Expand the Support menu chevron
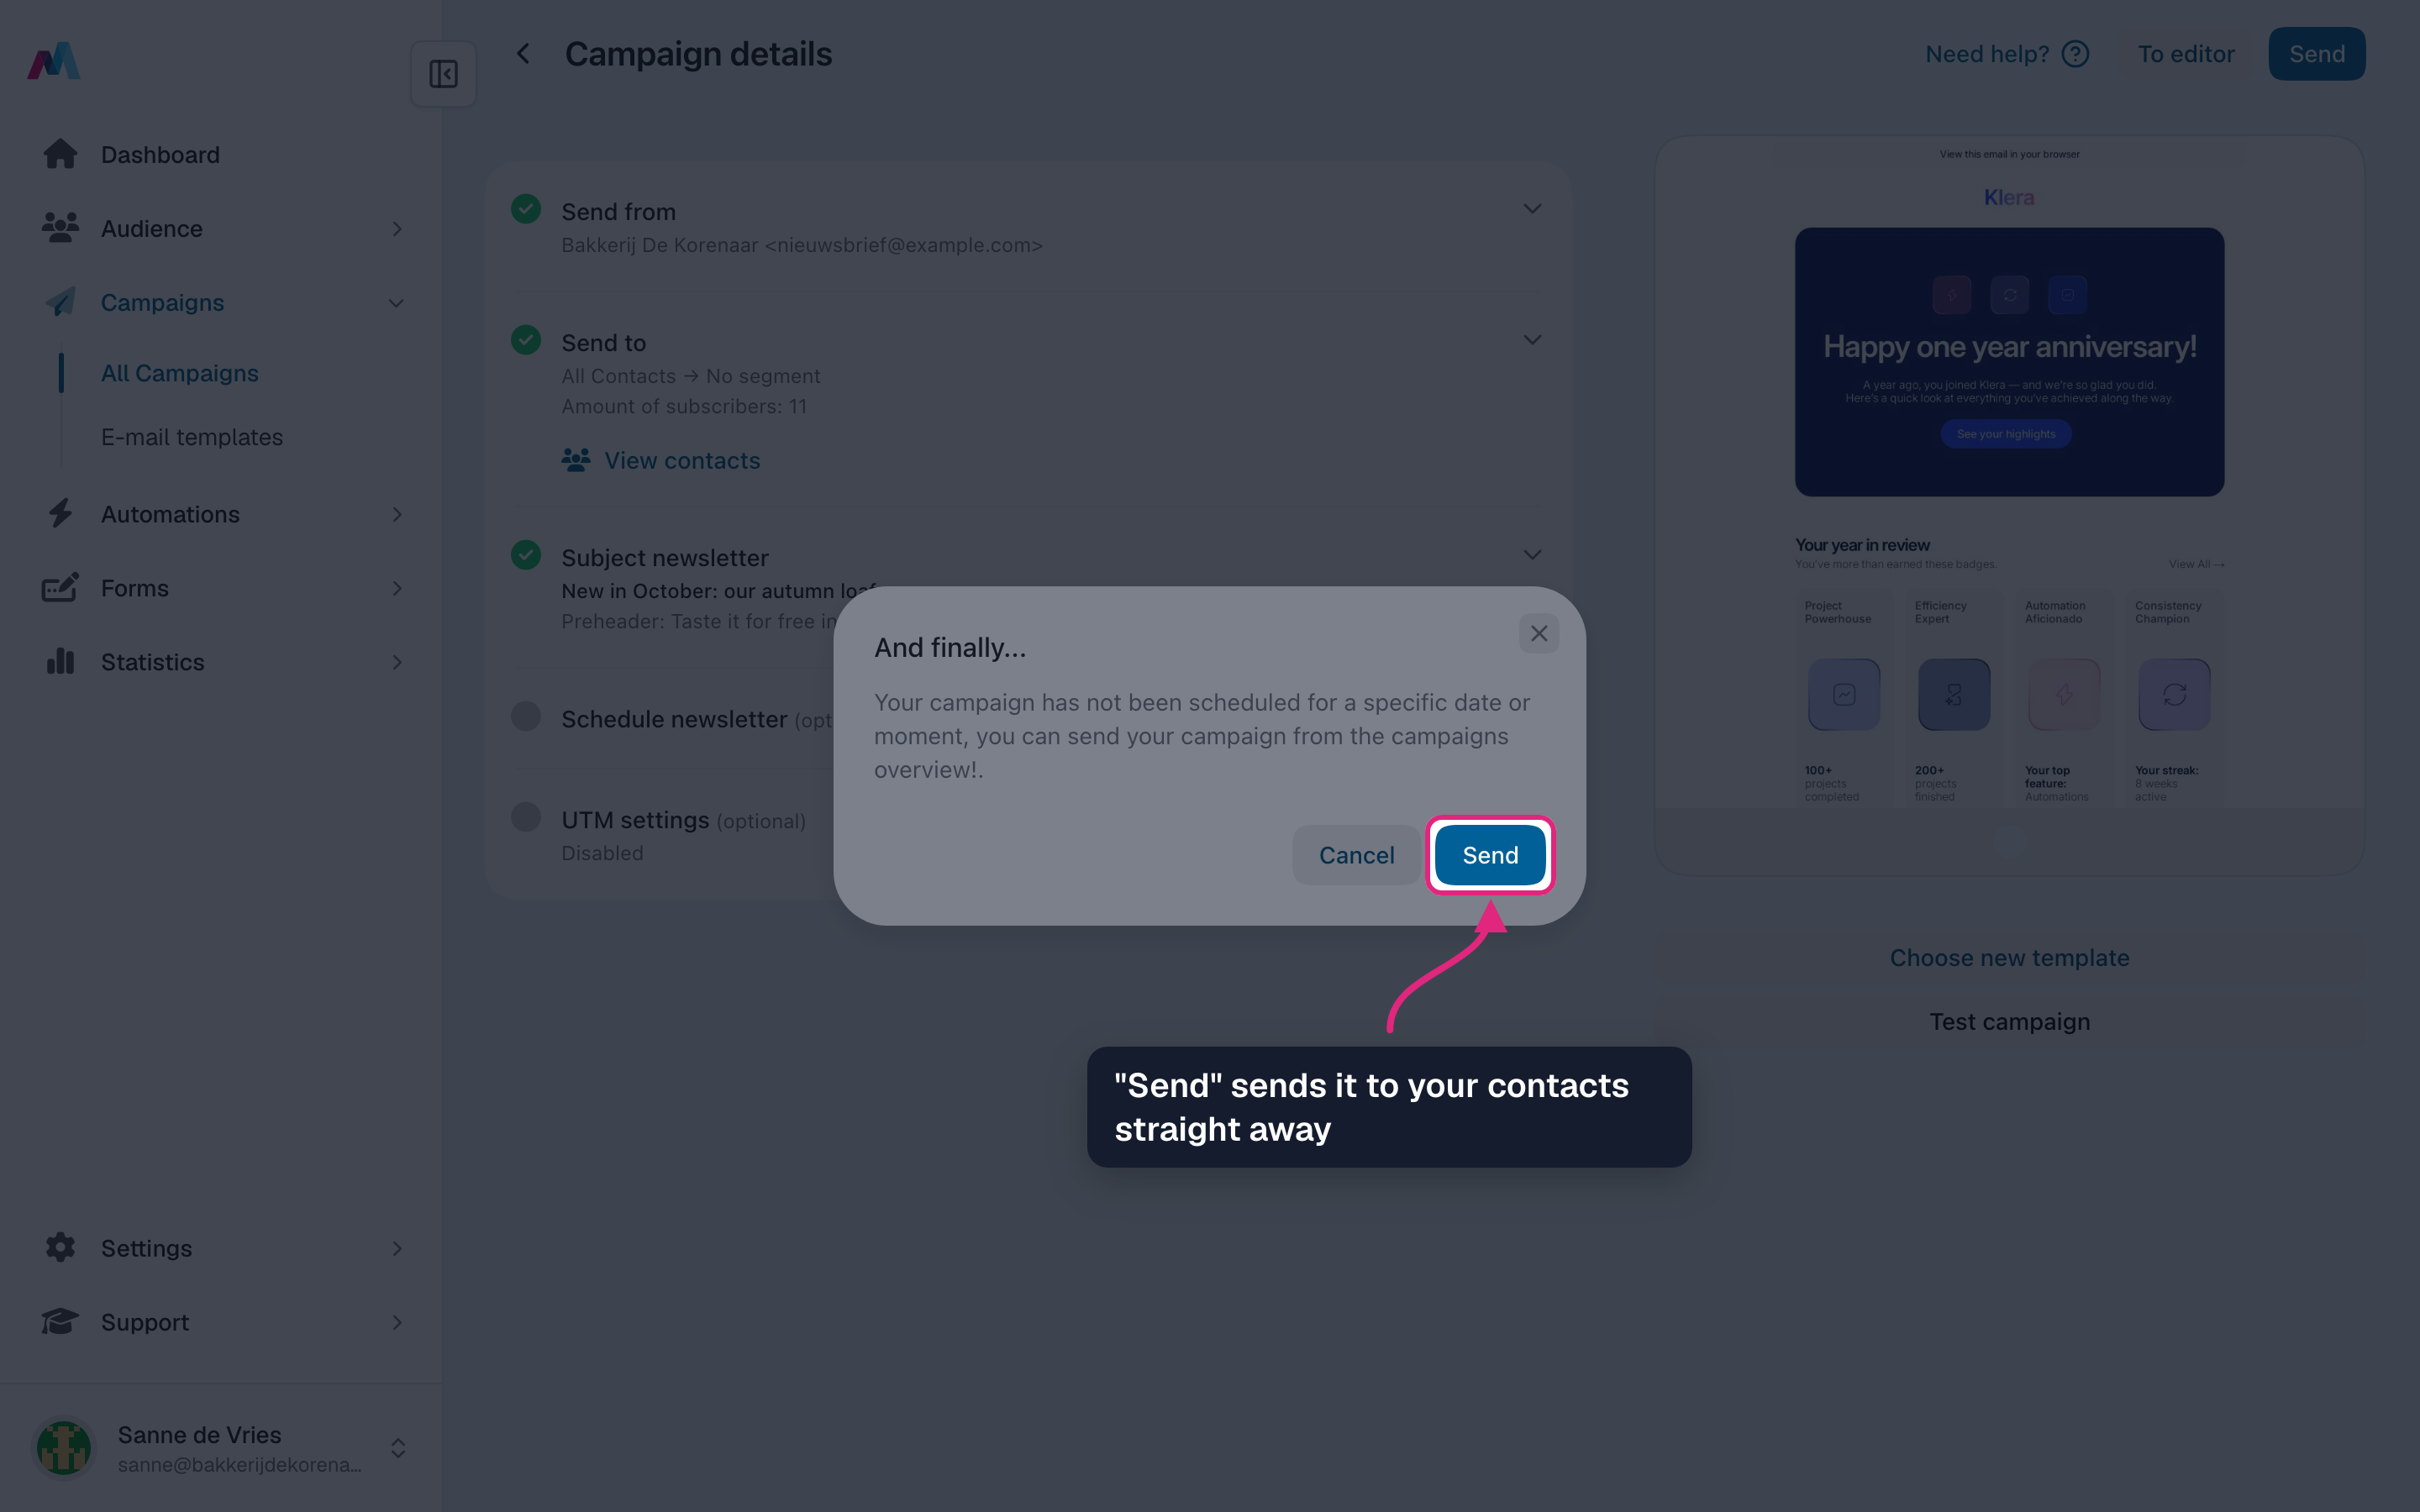Screen dimensions: 2420x1512 [397, 1322]
